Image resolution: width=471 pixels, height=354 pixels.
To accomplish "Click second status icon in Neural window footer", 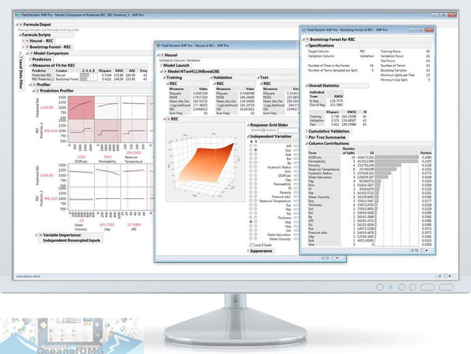I will click(327, 258).
